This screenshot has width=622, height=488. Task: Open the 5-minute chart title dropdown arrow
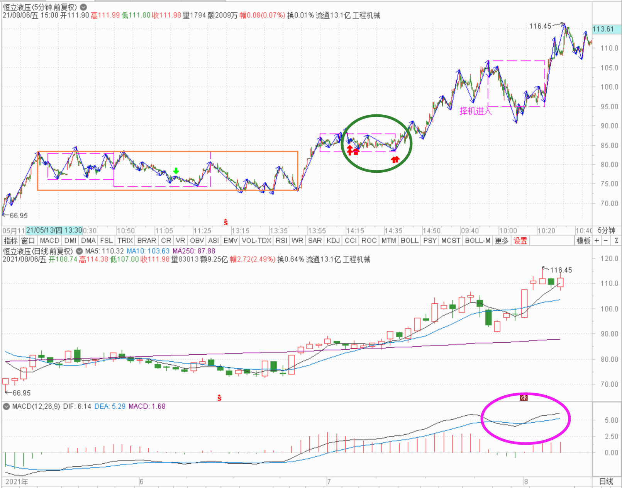tap(83, 7)
